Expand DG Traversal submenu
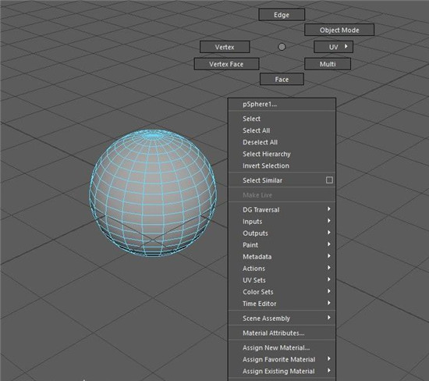Viewport: 429px width, 381px height. tap(282, 209)
